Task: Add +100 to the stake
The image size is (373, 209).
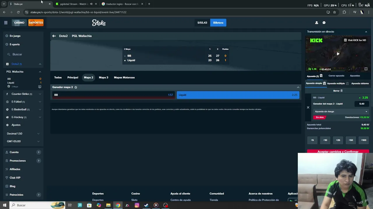Action: (364, 140)
